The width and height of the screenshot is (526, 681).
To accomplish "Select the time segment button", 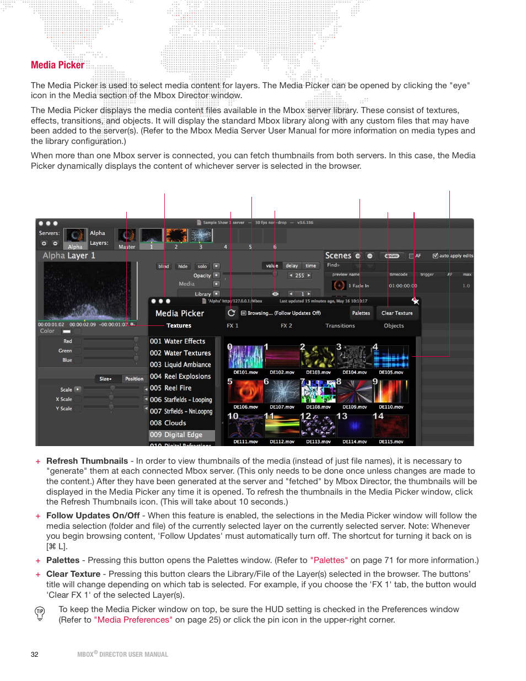I will pyautogui.click(x=311, y=266).
